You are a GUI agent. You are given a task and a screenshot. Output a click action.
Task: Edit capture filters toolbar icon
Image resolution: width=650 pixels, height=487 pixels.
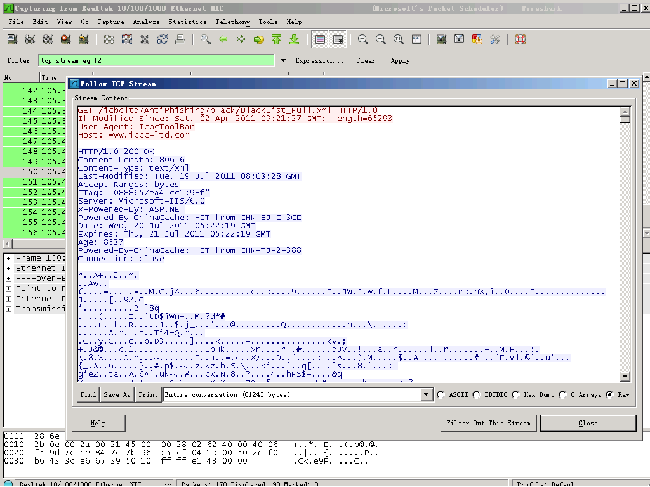pyautogui.click(x=442, y=39)
